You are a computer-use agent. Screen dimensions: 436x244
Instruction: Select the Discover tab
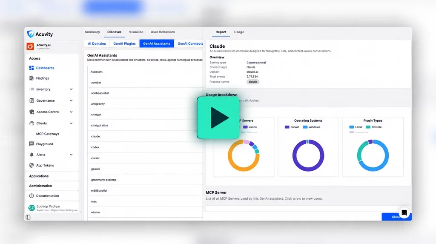click(x=114, y=32)
